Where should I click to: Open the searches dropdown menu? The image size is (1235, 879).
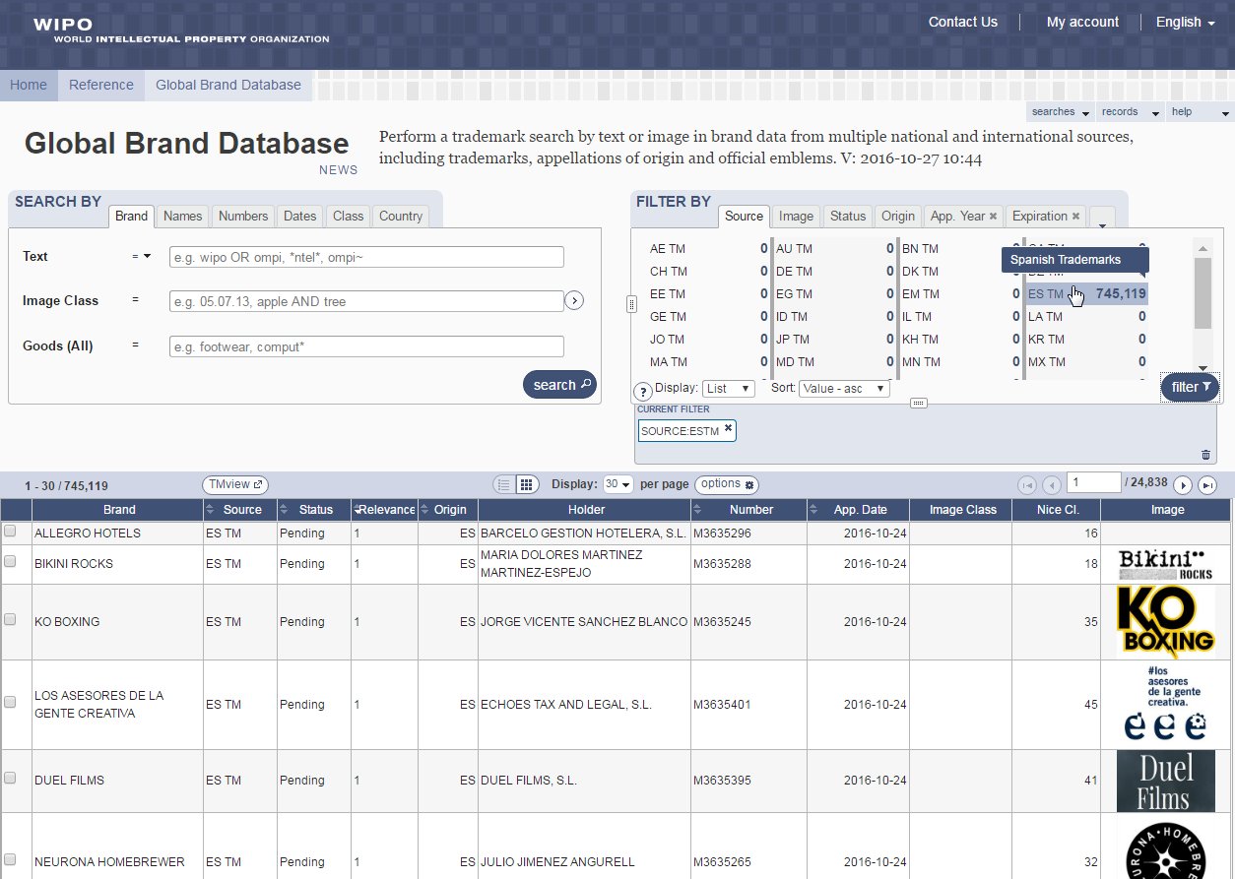click(x=1060, y=111)
